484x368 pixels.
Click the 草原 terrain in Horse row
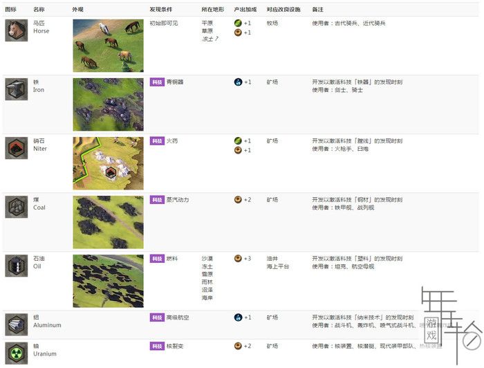[207, 31]
